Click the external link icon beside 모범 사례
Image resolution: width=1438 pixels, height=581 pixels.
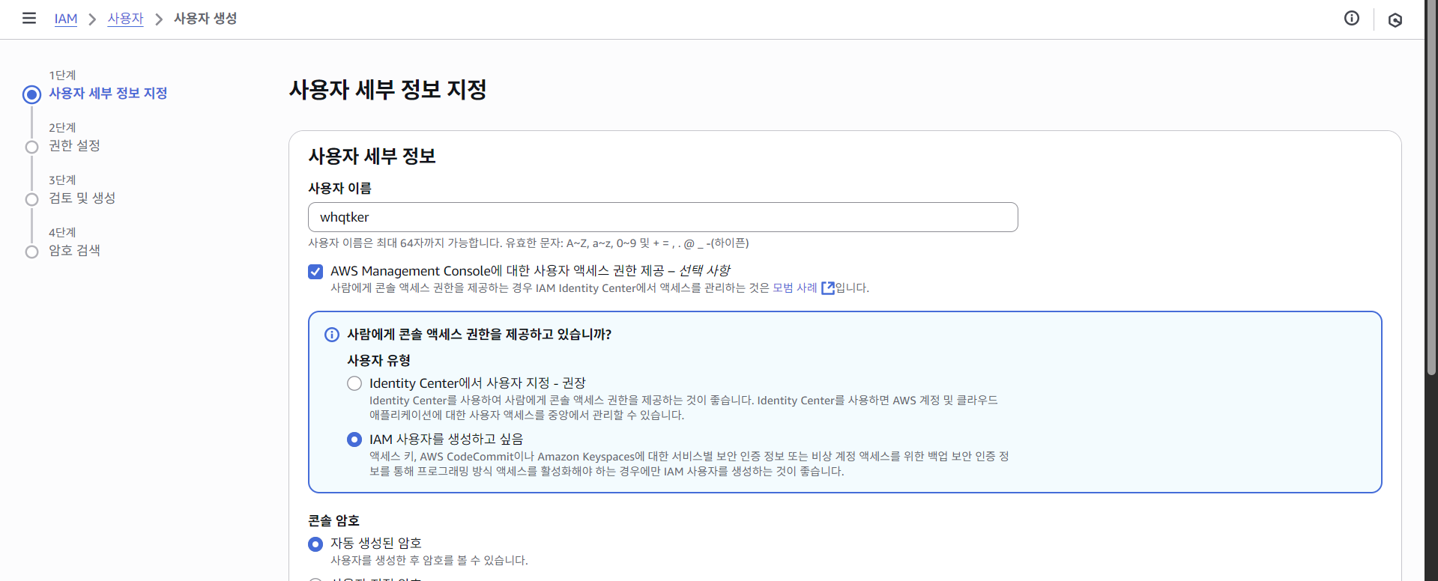pyautogui.click(x=828, y=288)
